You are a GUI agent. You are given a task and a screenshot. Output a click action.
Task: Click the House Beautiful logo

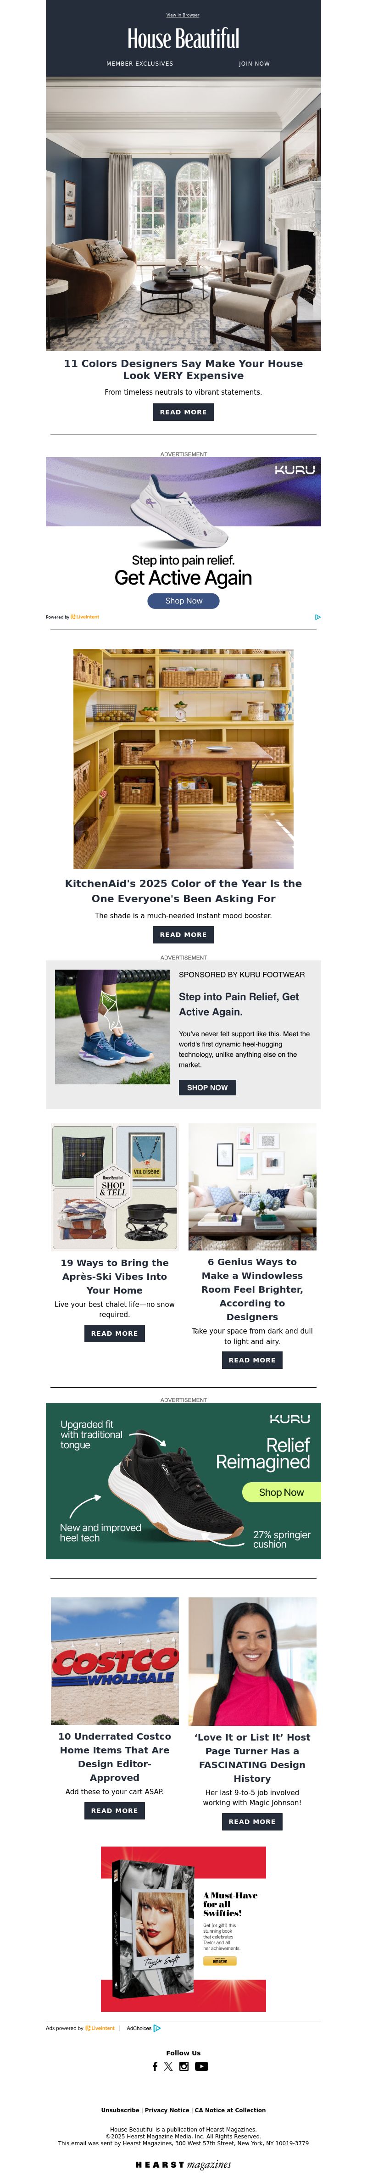(183, 39)
